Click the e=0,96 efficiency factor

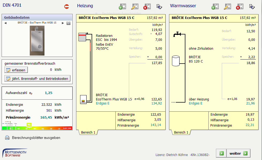[x=139, y=99]
